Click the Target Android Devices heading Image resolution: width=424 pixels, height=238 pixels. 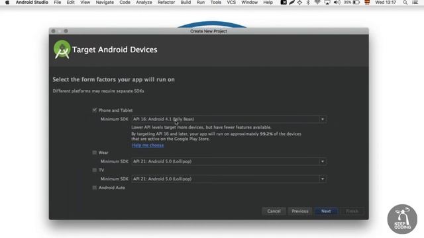point(115,50)
